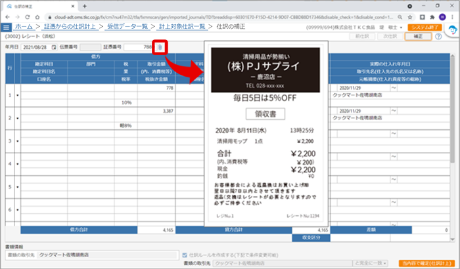Click the attached voucher paperclip icon
The height and width of the screenshot is (269, 460).
click(x=160, y=47)
